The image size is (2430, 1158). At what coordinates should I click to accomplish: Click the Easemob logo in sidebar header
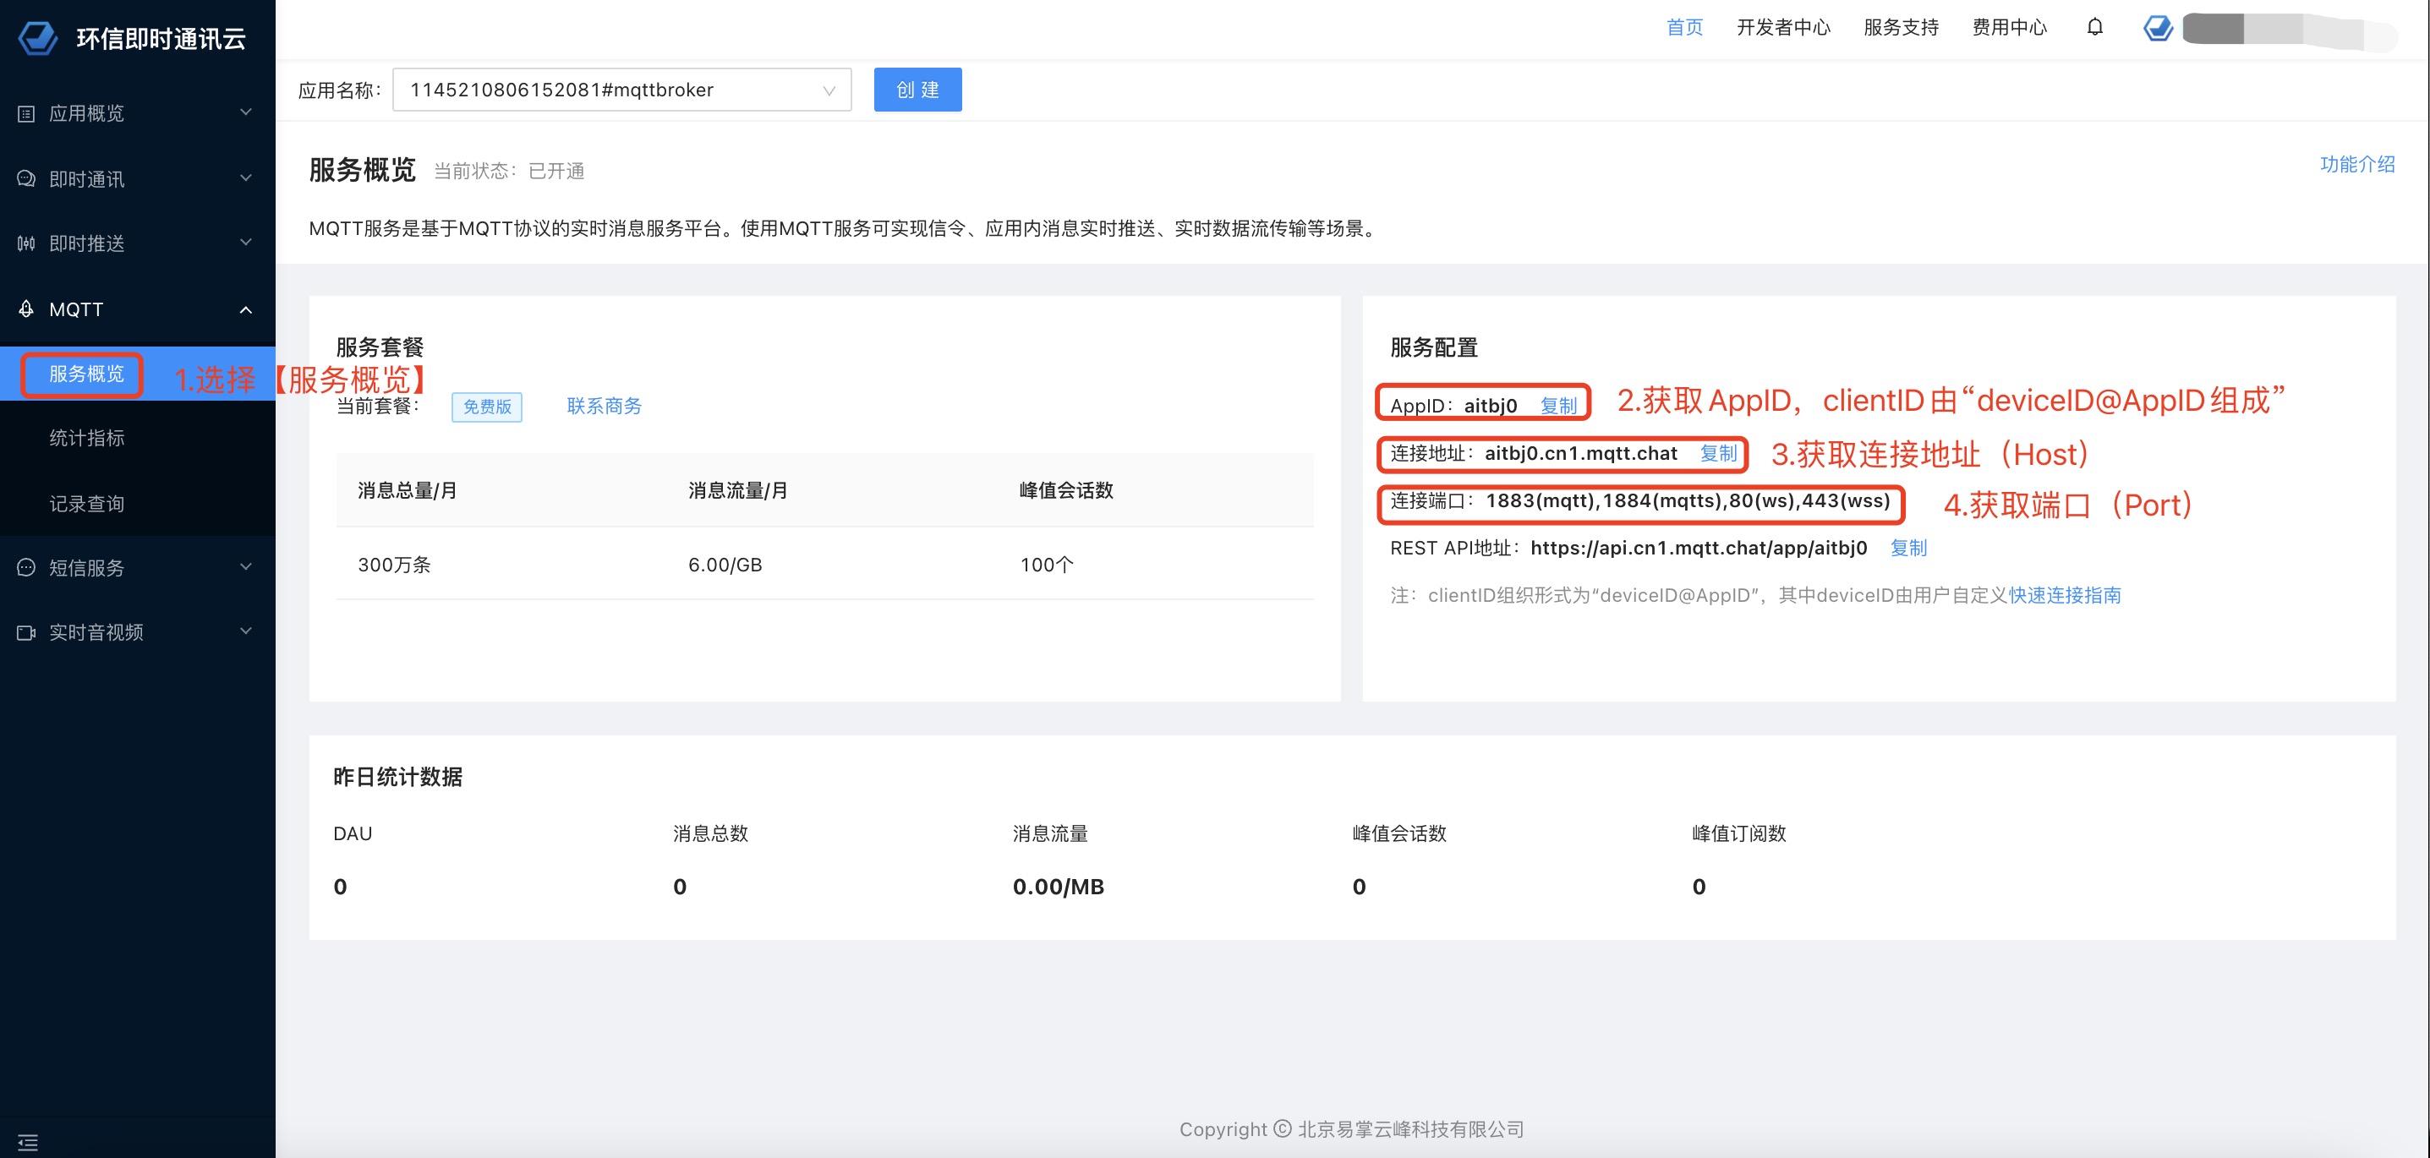tap(38, 38)
